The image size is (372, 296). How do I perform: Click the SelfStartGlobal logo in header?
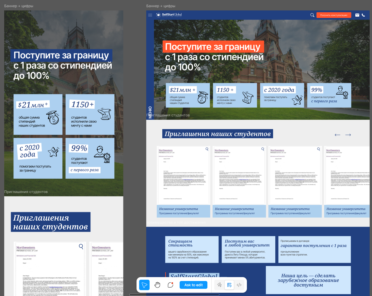(x=169, y=15)
